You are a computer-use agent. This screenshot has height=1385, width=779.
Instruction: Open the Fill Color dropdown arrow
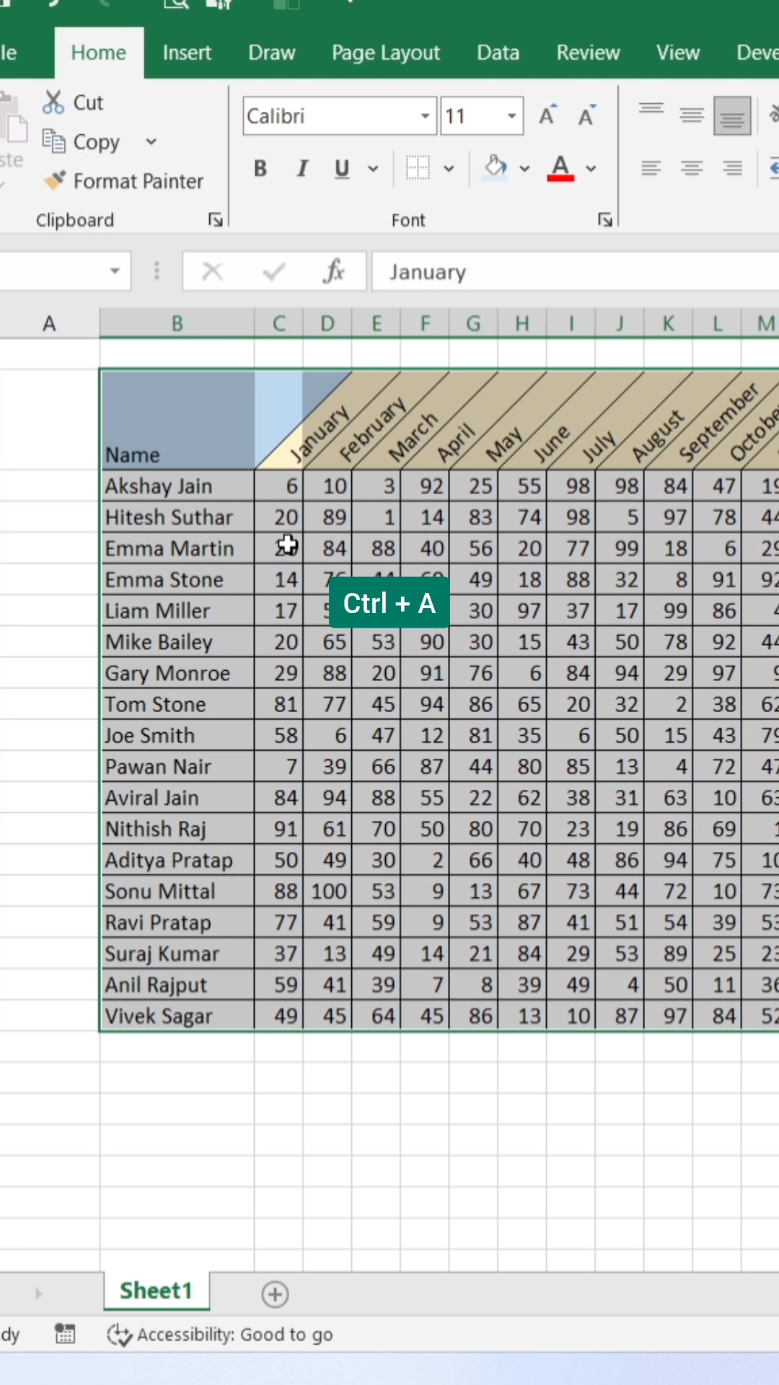pyautogui.click(x=525, y=169)
